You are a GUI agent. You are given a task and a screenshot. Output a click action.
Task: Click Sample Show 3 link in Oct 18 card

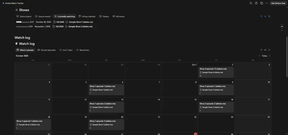28,124
